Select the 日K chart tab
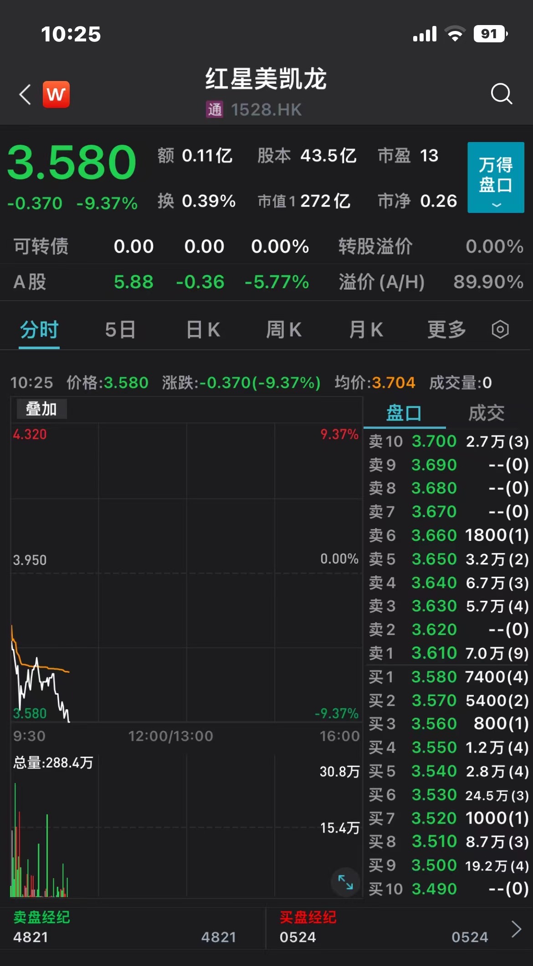 point(203,329)
